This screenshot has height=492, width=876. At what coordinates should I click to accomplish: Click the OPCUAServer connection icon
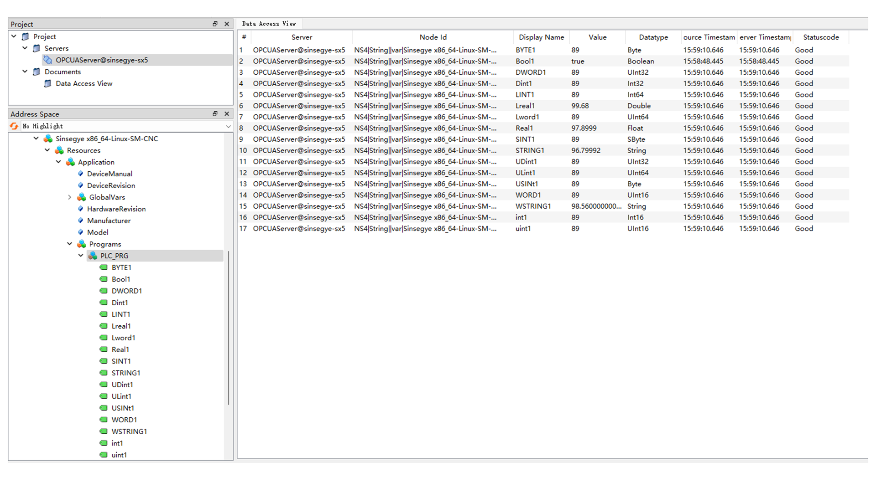48,60
